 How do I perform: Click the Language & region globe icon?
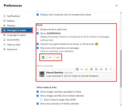click(4, 35)
